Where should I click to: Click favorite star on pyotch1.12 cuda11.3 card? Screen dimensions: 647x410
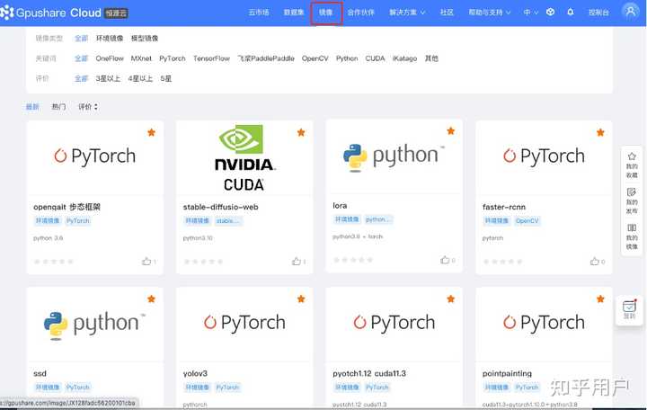451,299
